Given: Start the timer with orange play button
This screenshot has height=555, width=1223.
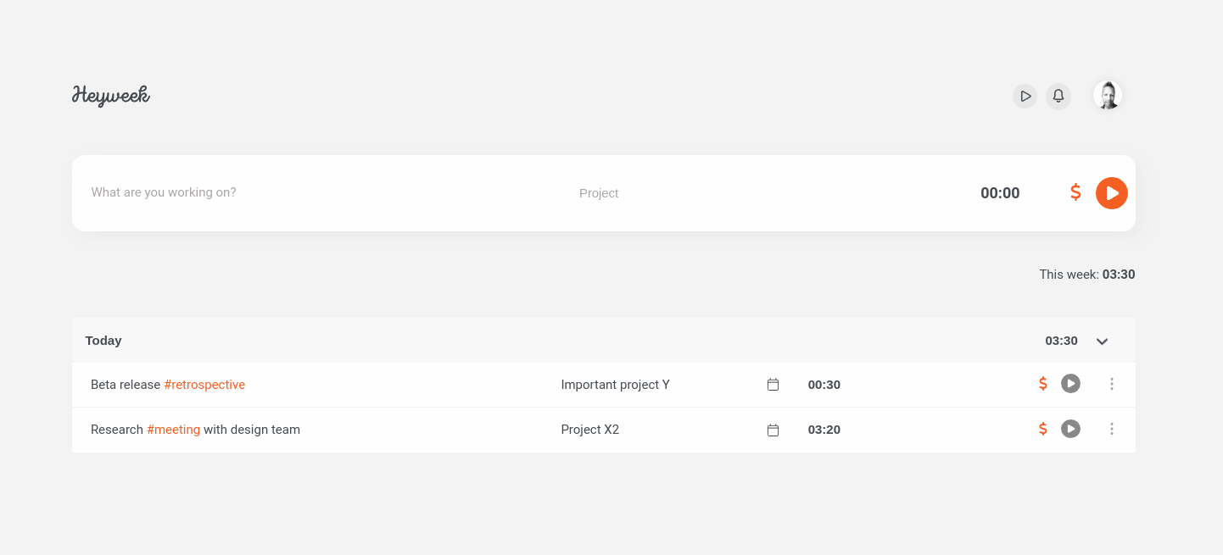Looking at the screenshot, I should 1111,193.
